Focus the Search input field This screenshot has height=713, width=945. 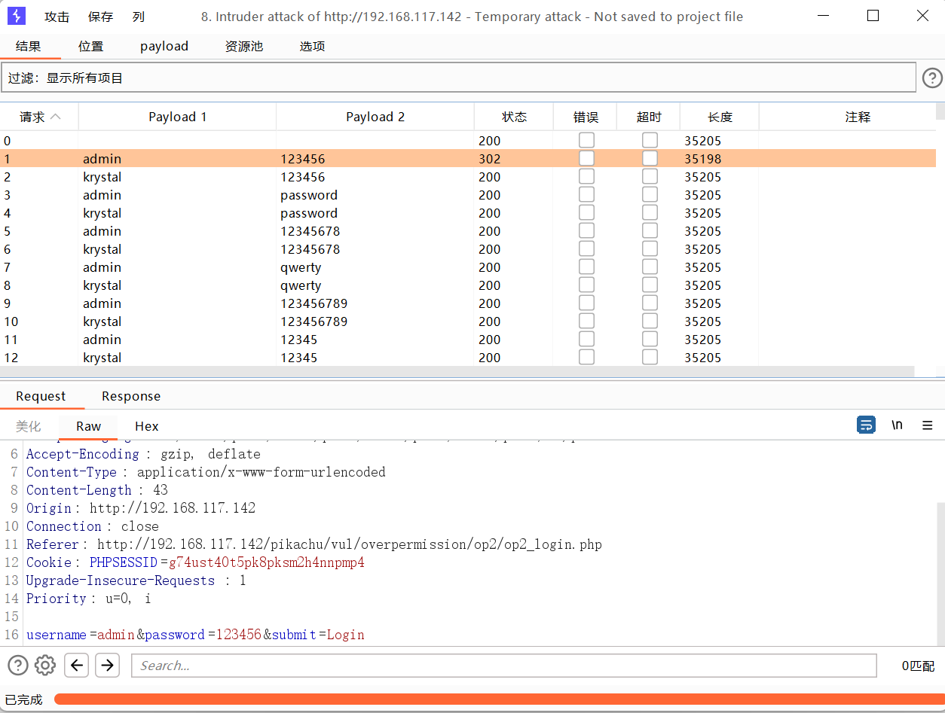tap(504, 666)
